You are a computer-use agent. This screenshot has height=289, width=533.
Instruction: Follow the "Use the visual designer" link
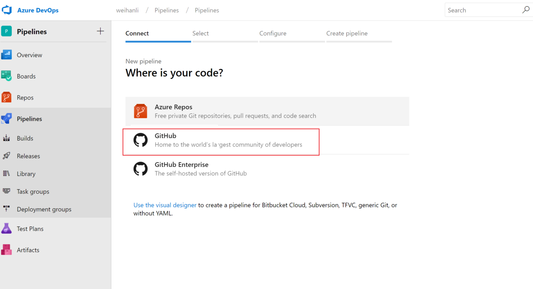coord(165,205)
